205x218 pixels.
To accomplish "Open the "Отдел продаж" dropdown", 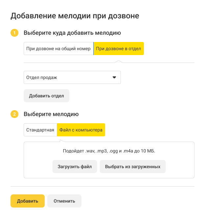I will coord(72,78).
